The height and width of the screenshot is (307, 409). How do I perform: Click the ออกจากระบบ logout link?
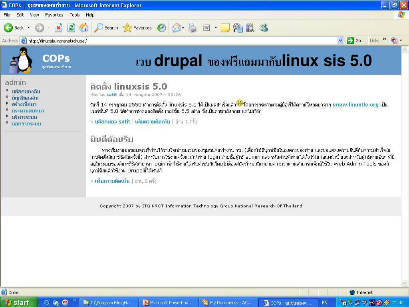coord(26,124)
